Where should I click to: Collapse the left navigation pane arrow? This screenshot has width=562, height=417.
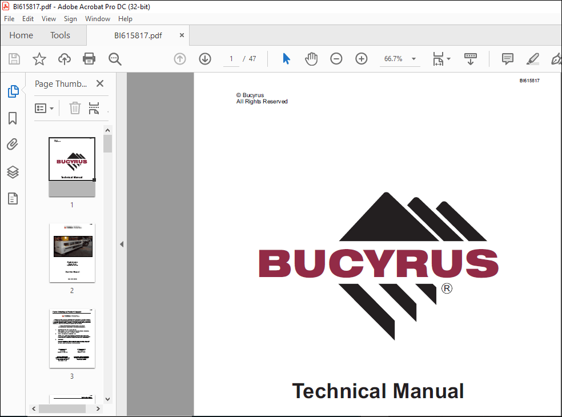point(122,243)
